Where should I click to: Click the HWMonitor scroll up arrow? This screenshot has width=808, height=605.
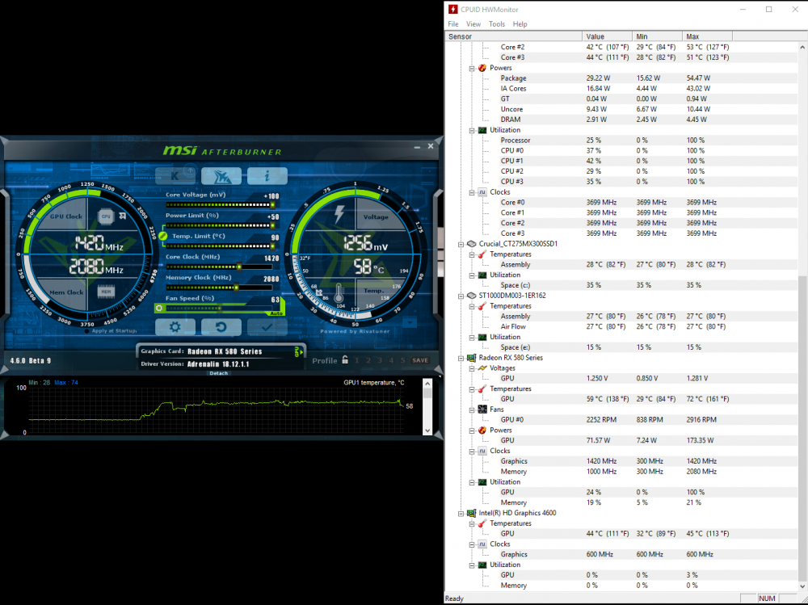[802, 47]
